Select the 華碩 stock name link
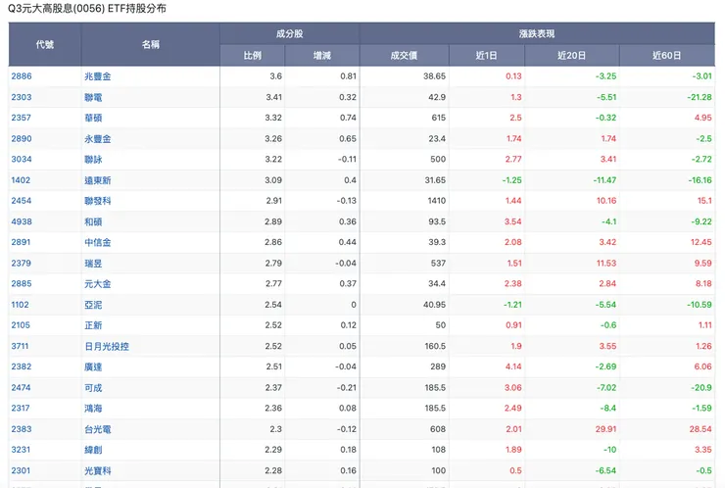This screenshot has height=488, width=725. (x=93, y=118)
